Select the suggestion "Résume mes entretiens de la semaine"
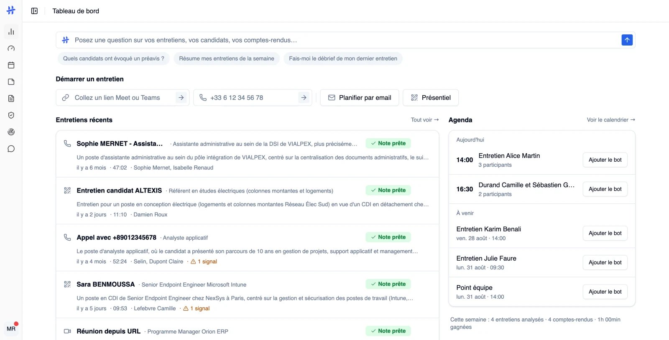The width and height of the screenshot is (669, 340). point(227,58)
